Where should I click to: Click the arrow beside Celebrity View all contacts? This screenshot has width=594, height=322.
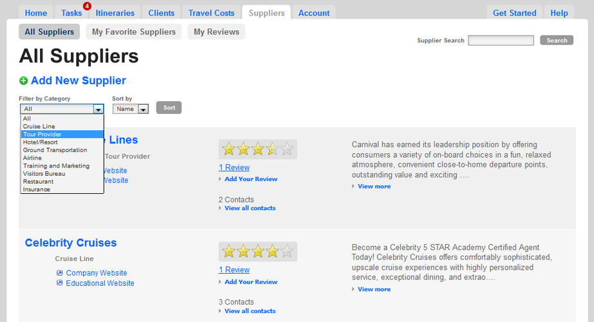coord(220,311)
